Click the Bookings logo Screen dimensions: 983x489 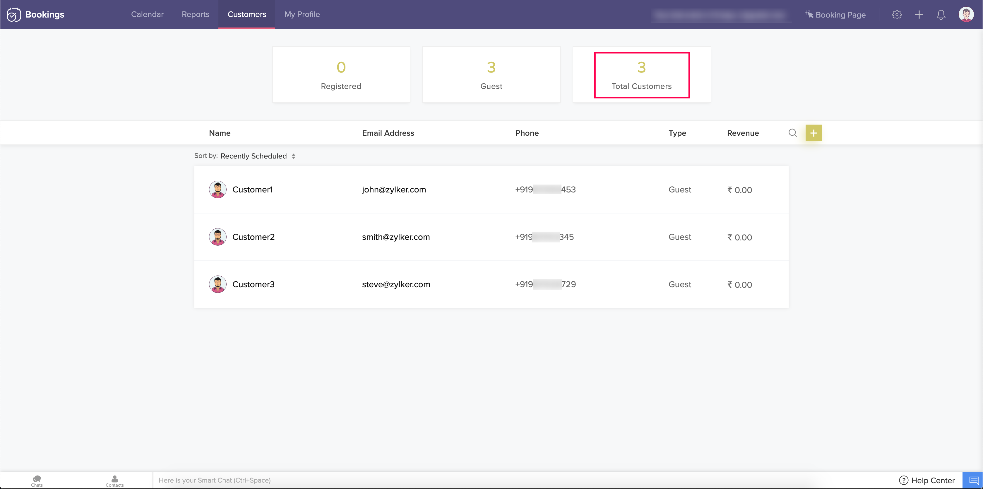pyautogui.click(x=36, y=15)
